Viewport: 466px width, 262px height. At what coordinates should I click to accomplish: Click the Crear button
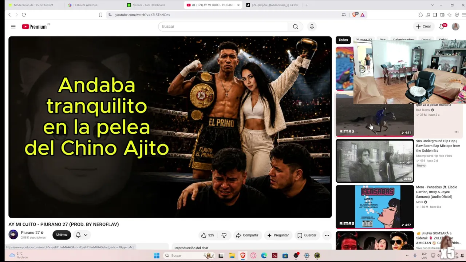point(423,27)
